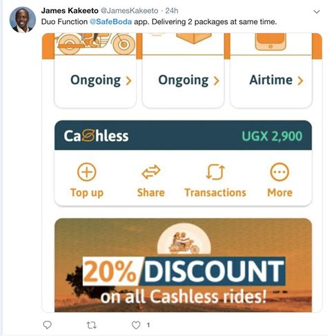This screenshot has width=327, height=336.
Task: Click the Top up plus circle icon
Action: (87, 172)
